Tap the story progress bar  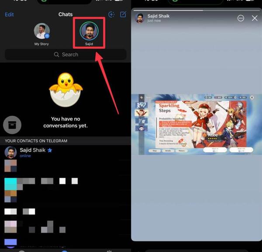tap(196, 10)
